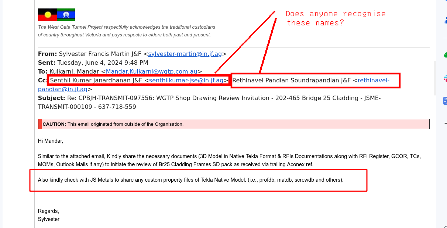Click the green pie-chart icon in the sidebar
This screenshot has height=228, width=447.
445,54
